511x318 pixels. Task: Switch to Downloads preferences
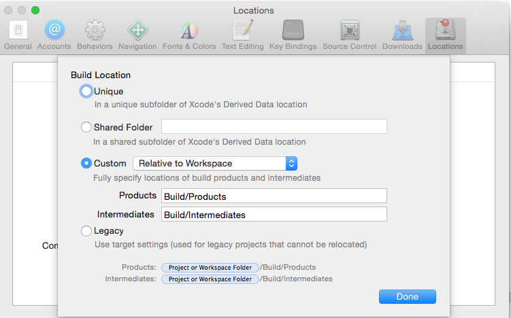pos(402,35)
